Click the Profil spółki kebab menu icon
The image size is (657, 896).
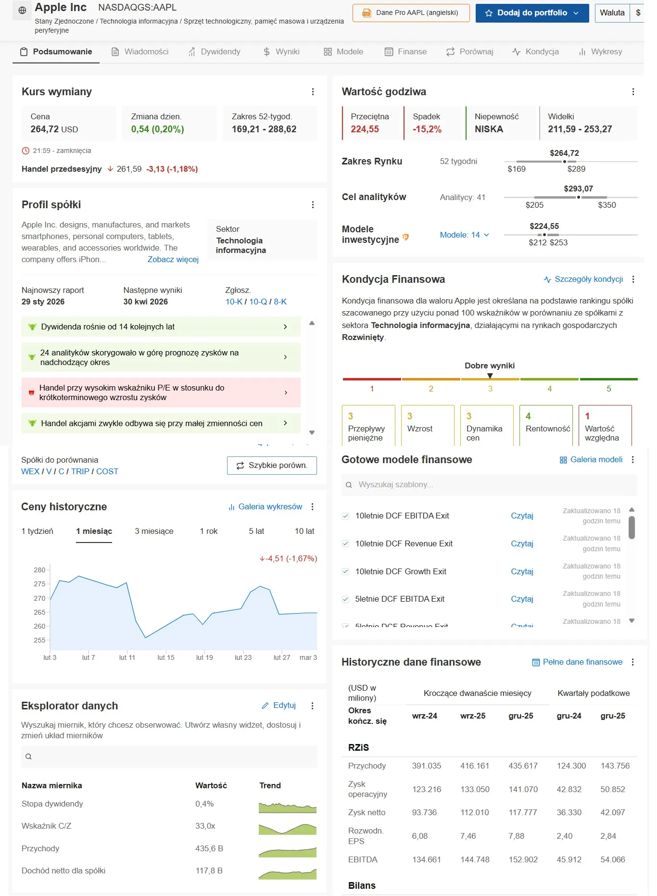point(313,205)
